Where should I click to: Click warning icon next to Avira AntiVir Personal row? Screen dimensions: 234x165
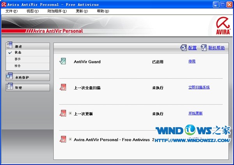(x=63, y=139)
